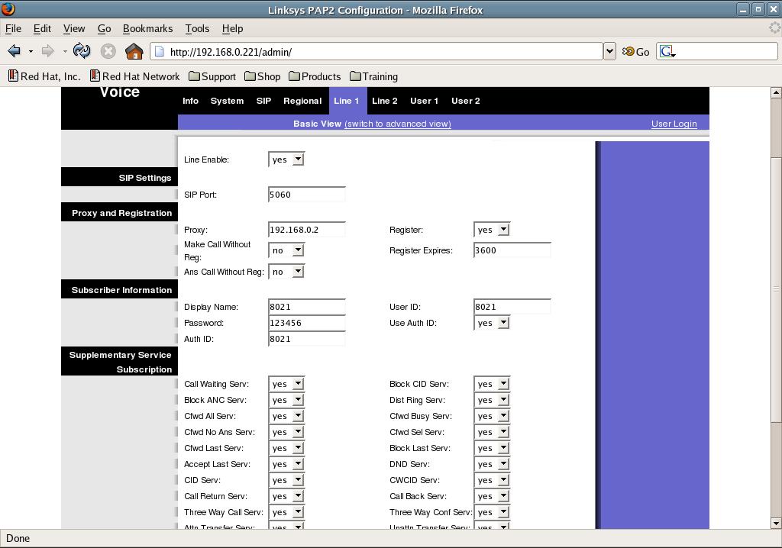The image size is (782, 548).
Task: Expand the Register yes/no dropdown
Action: pyautogui.click(x=492, y=230)
